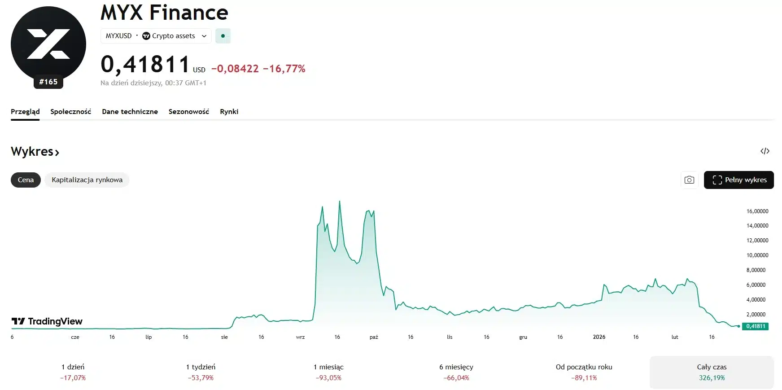Click the green 0,41811 price label on axis
This screenshot has width=782, height=390.
[755, 326]
